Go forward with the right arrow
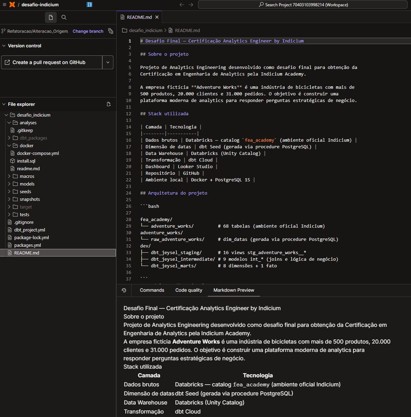Viewport: 411px width, 417px height. point(191,5)
